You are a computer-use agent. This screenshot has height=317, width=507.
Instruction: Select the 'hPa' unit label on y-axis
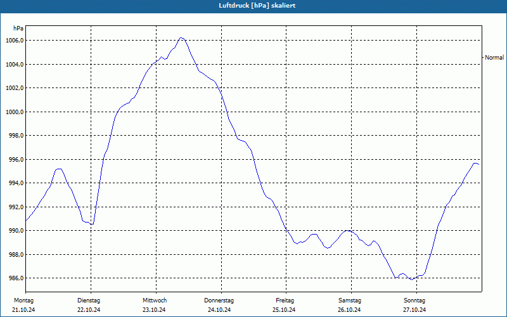(18, 29)
